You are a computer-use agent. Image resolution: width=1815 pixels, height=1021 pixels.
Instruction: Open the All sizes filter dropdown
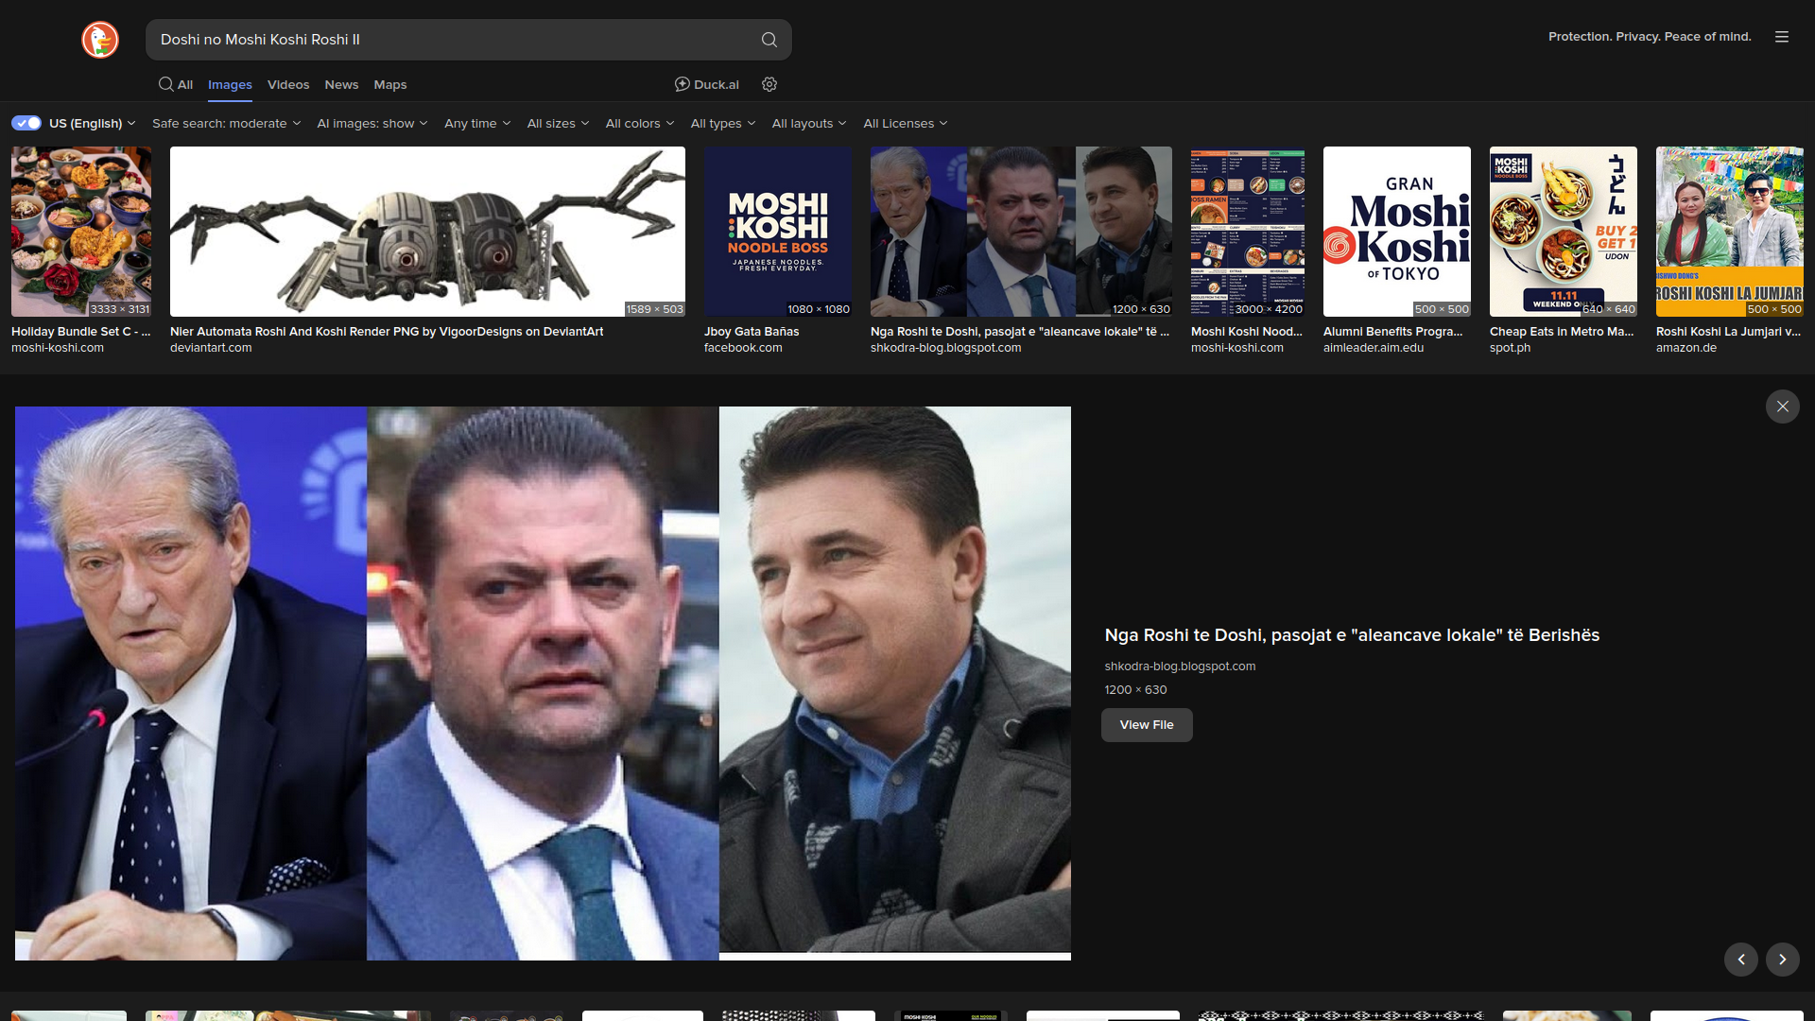(557, 123)
